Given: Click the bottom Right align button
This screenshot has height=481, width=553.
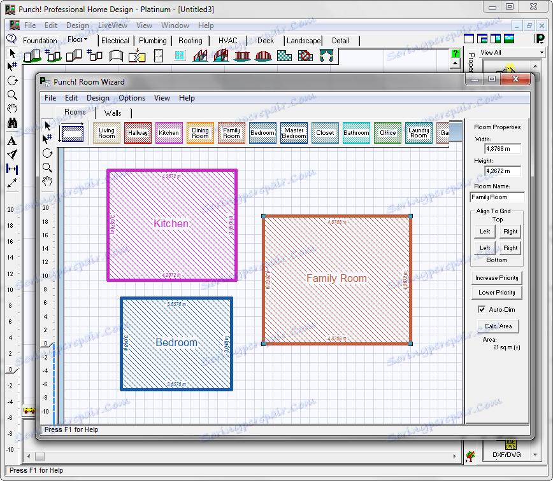Looking at the screenshot, I should (x=510, y=248).
